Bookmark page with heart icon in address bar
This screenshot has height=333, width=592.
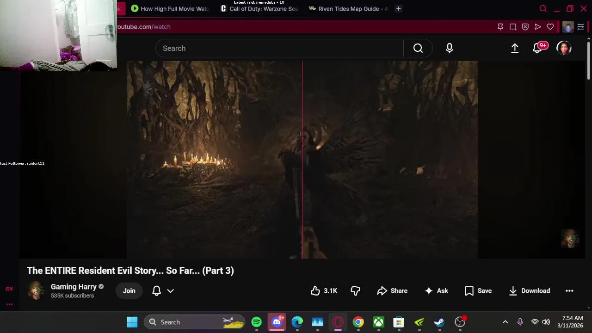[x=550, y=27]
